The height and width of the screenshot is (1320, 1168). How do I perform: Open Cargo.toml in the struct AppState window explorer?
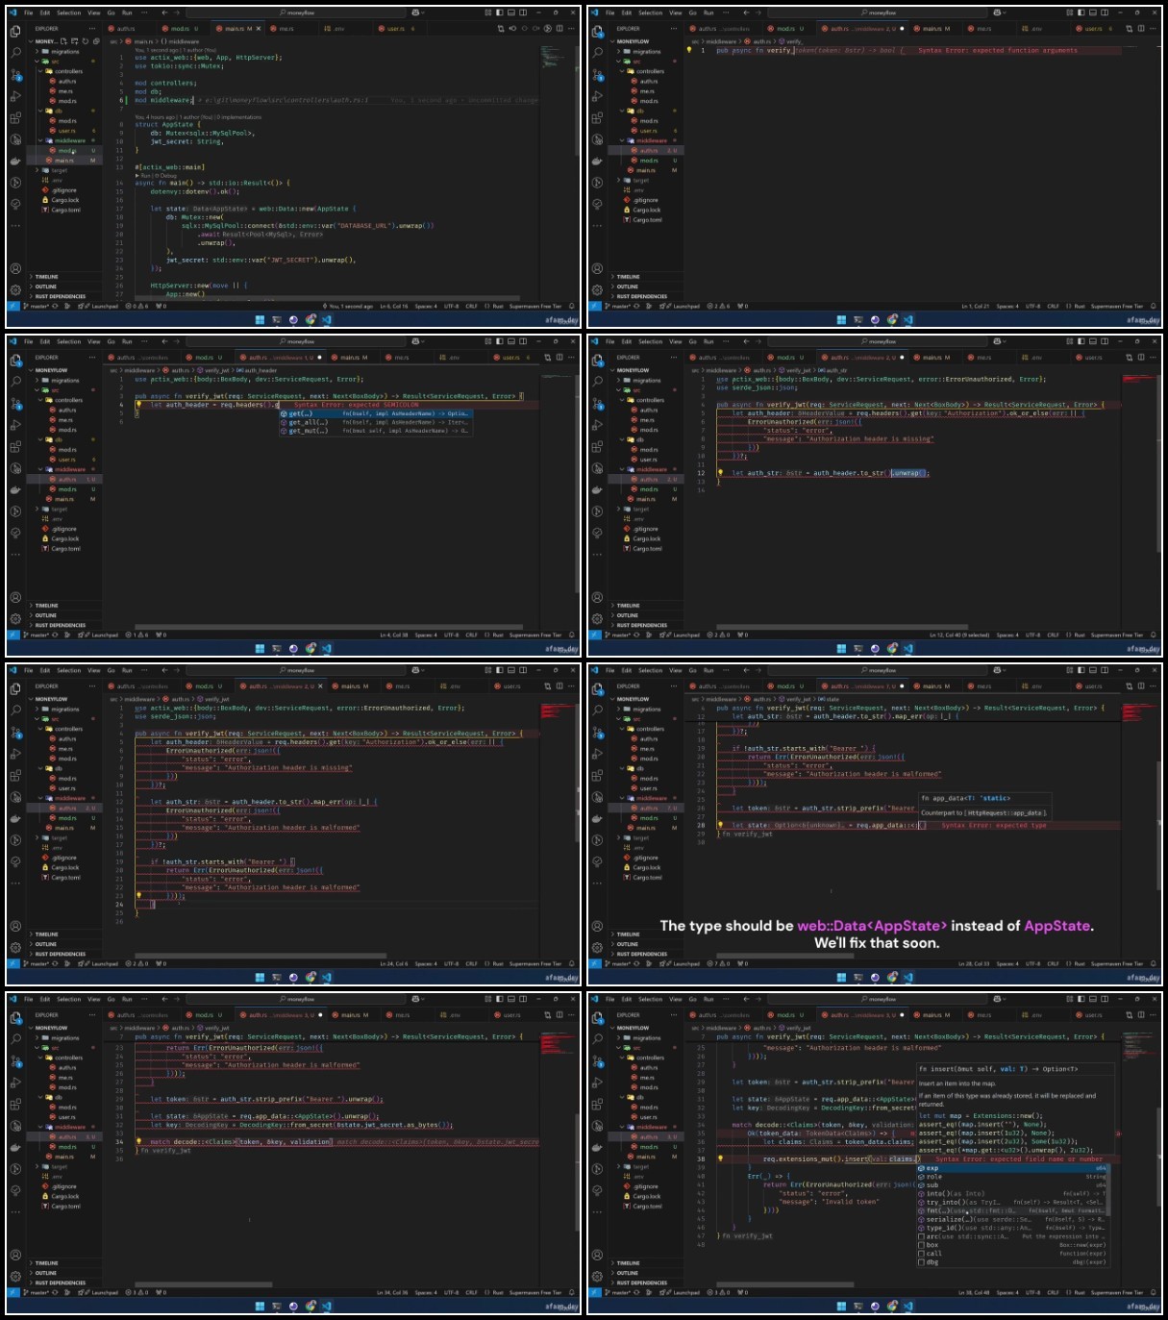(65, 210)
